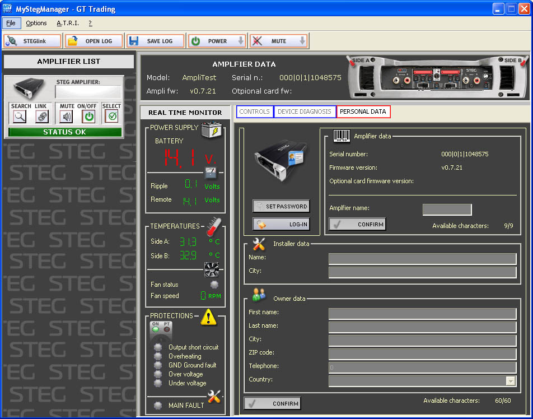The width and height of the screenshot is (533, 419).
Task: Click the thermometer icon in Temperatures
Action: coord(214,227)
